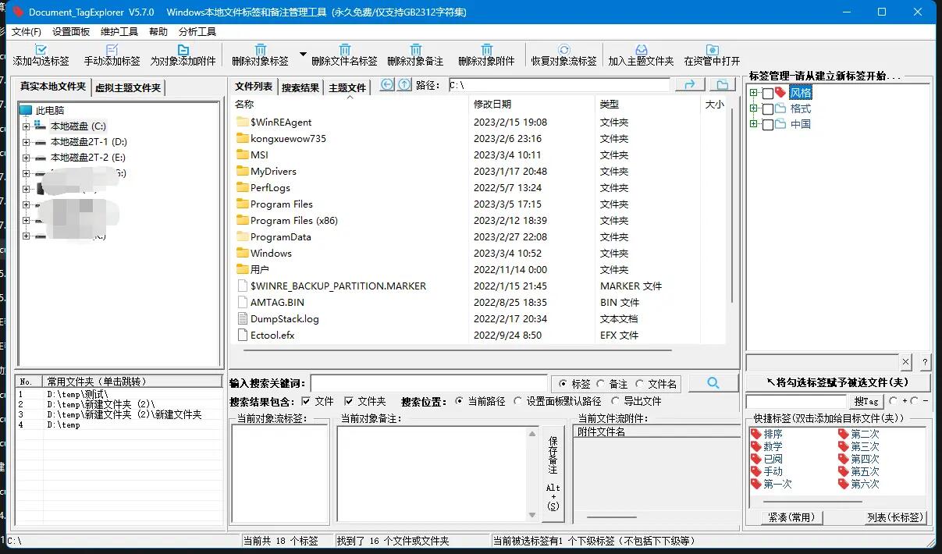The height and width of the screenshot is (554, 942).
Task: Click the 为对象添加附件 toolbar icon
Action: click(183, 50)
